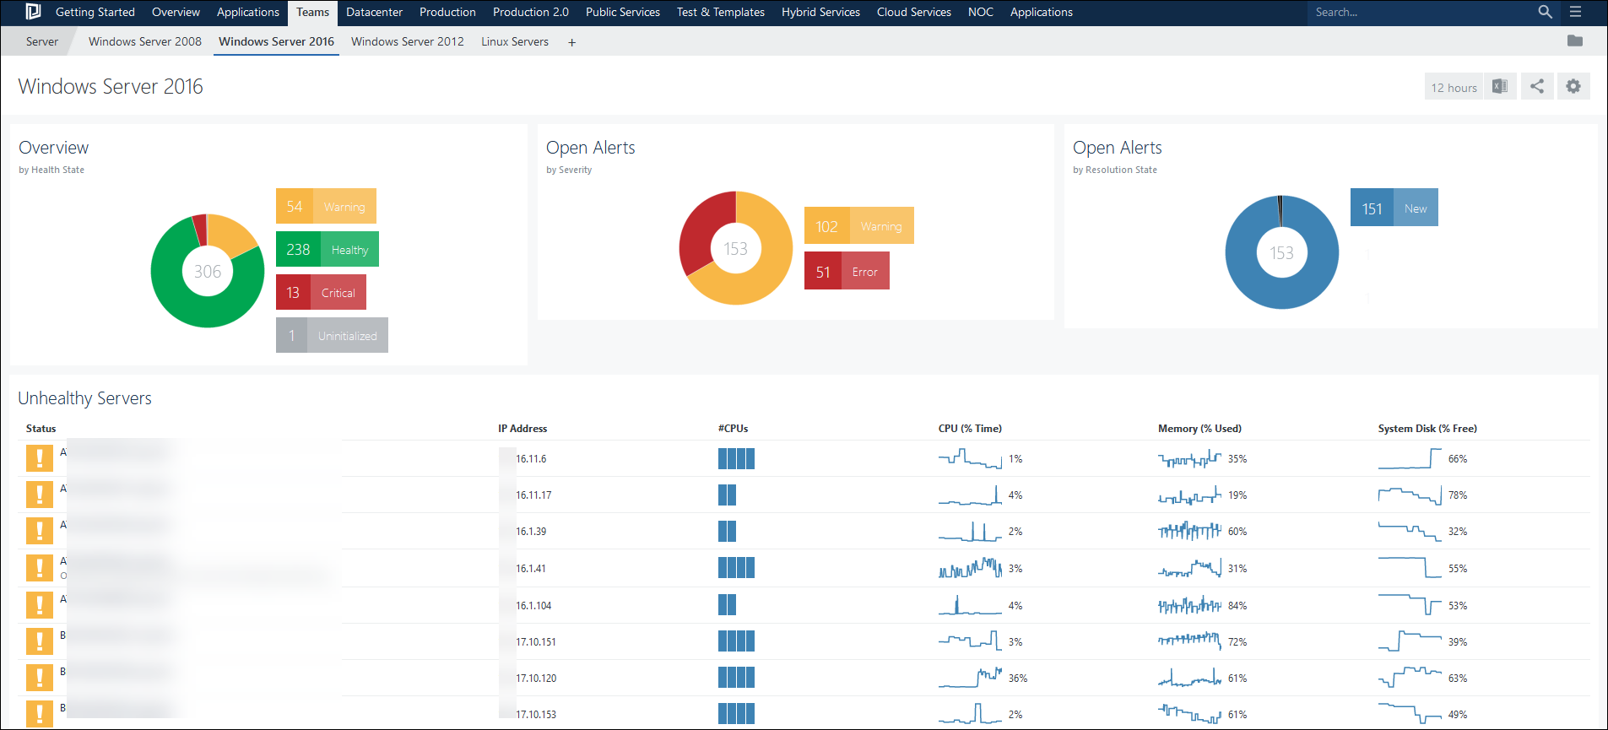The height and width of the screenshot is (730, 1608).
Task: Click the IP Address column header
Action: point(522,429)
